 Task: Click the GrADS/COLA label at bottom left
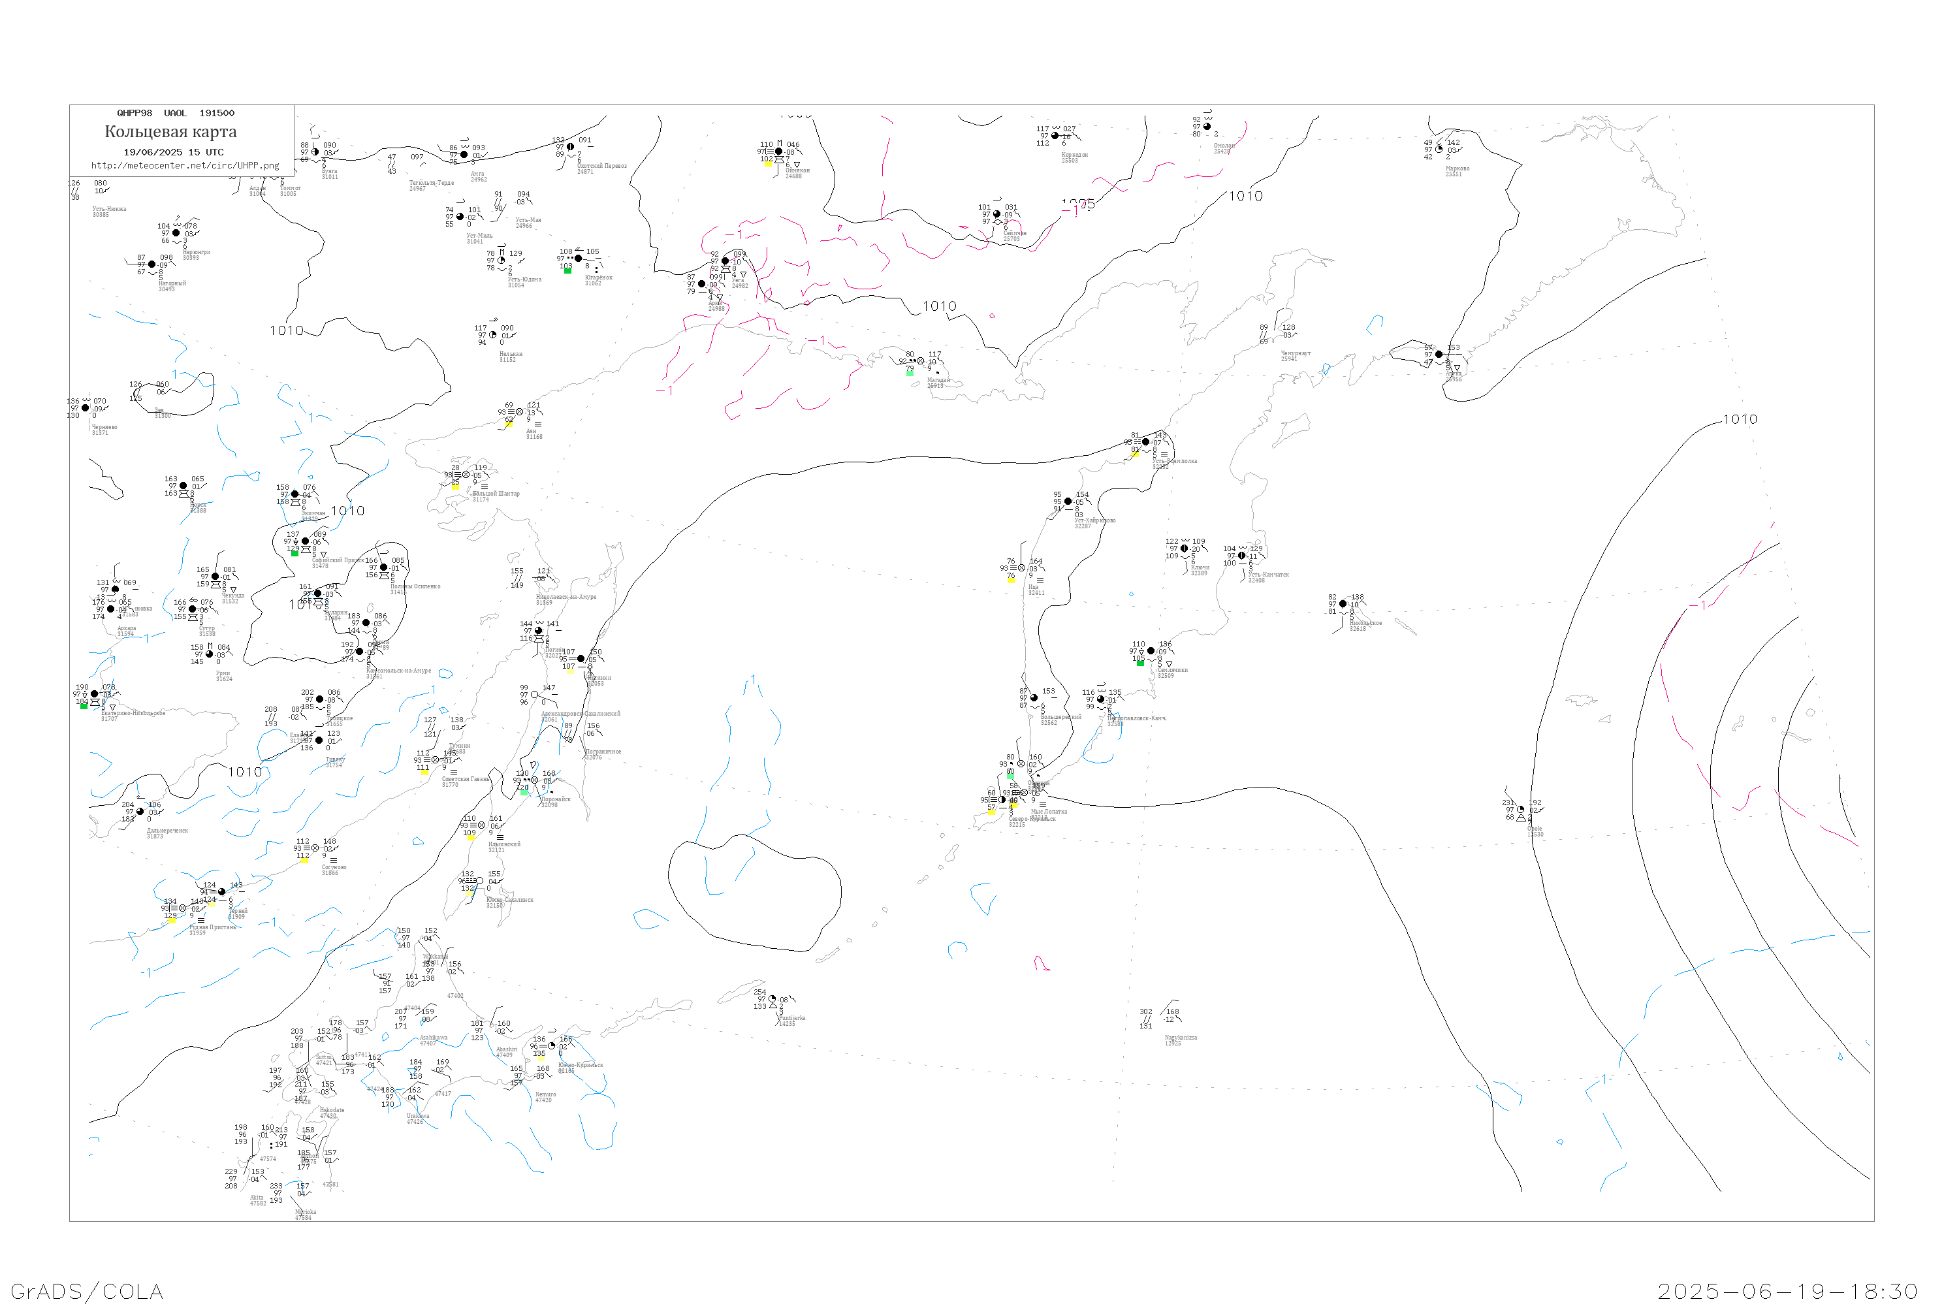87,1291
